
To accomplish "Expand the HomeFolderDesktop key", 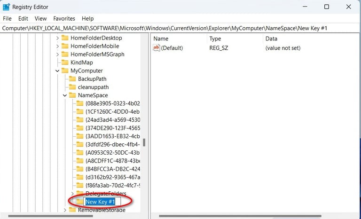I will click(x=57, y=38).
